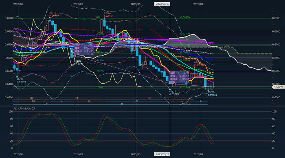Screen dimensions: 285x158
Task: Click the 09/06 0.63581 swing low label
Action: click(212, 93)
